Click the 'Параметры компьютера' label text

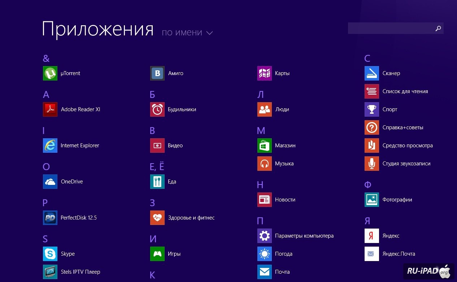click(x=304, y=236)
